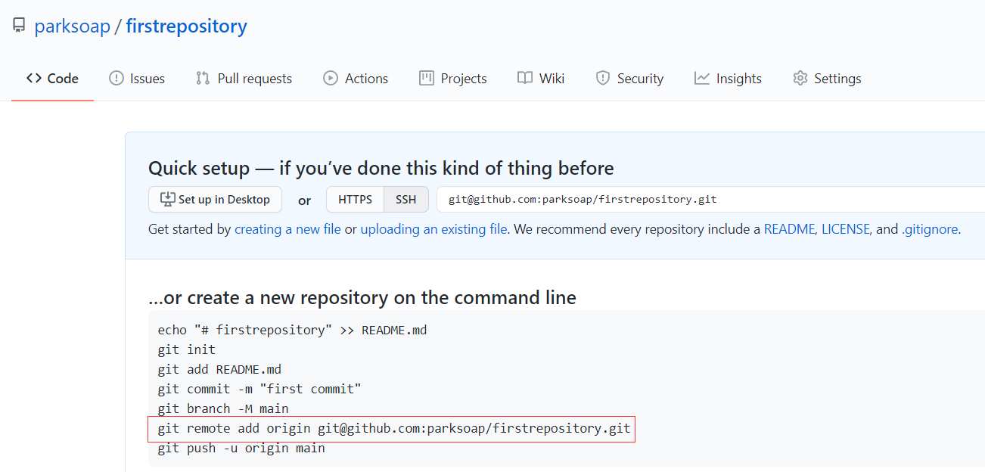The image size is (985, 472).
Task: Click the 'git branch -M main' line
Action: coord(223,408)
